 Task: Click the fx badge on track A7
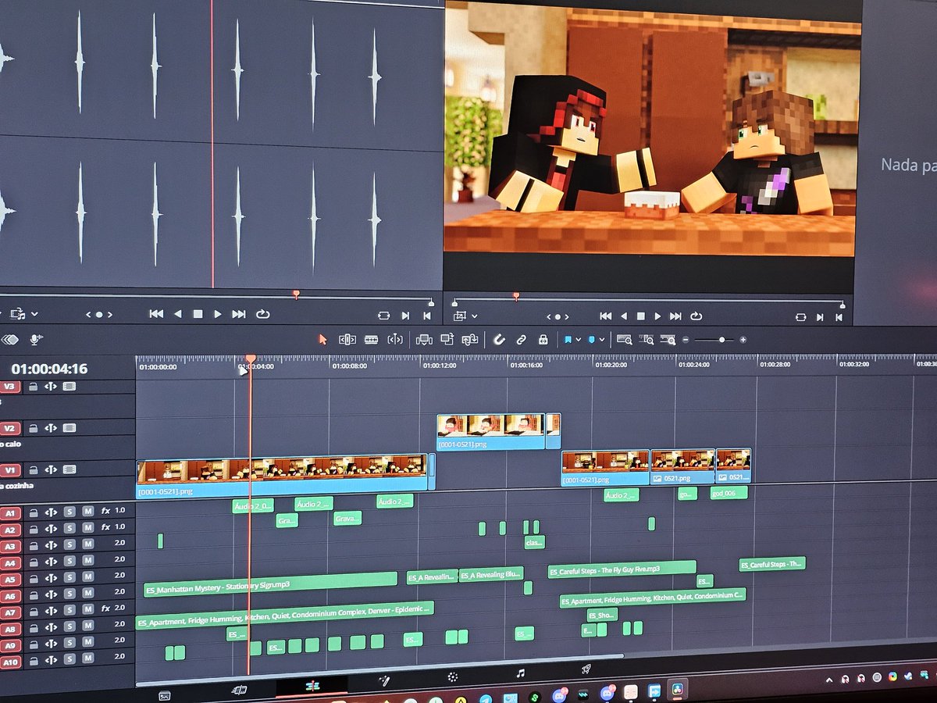point(105,609)
